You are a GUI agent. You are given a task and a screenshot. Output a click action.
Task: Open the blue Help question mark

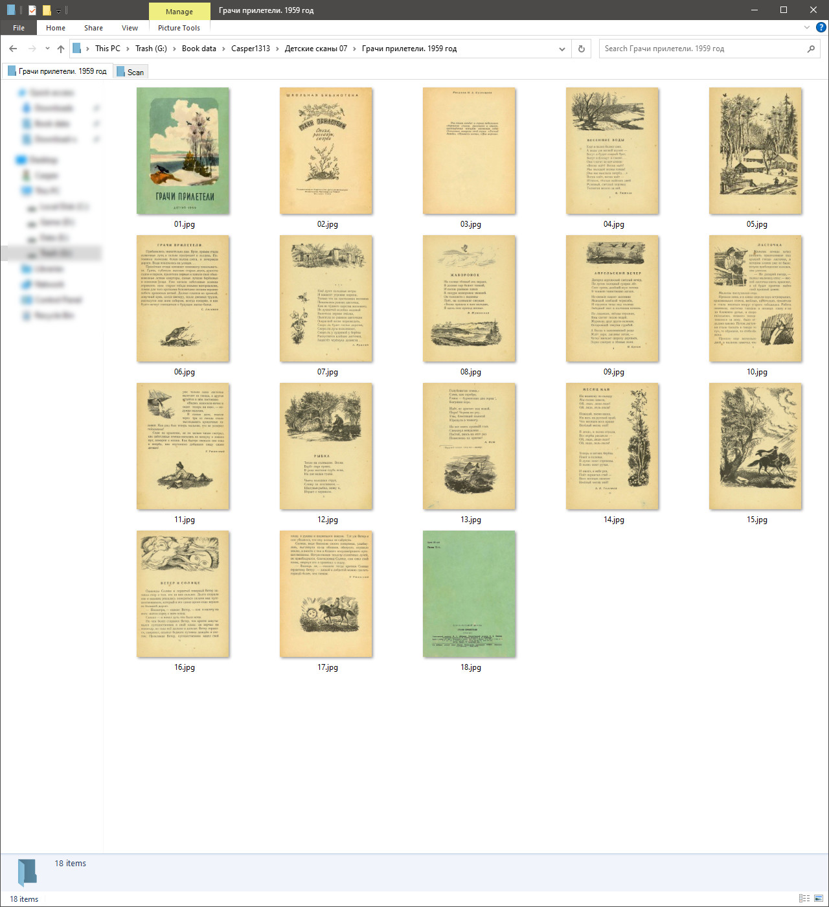[x=821, y=27]
